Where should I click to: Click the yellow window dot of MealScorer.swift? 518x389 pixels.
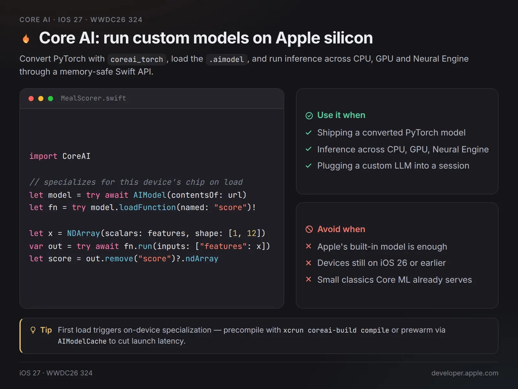(41, 99)
